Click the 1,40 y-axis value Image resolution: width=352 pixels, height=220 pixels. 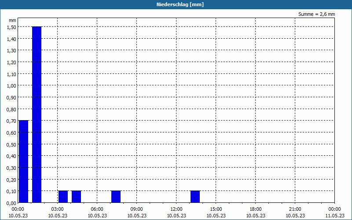click(x=11, y=39)
